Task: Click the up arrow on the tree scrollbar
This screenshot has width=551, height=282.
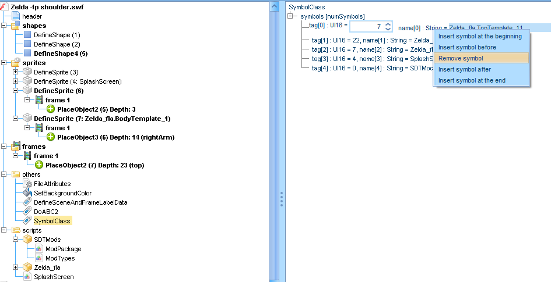Action: point(274,5)
